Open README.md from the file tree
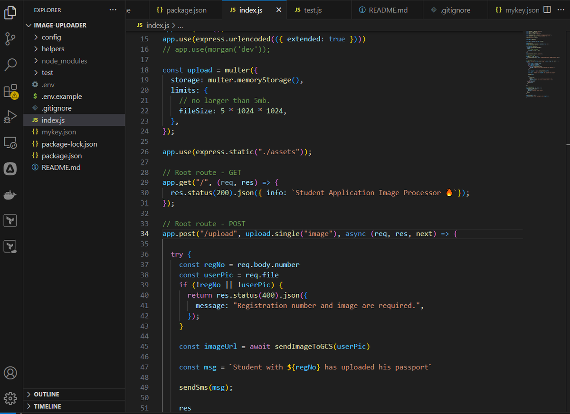The width and height of the screenshot is (570, 414). [75, 168]
